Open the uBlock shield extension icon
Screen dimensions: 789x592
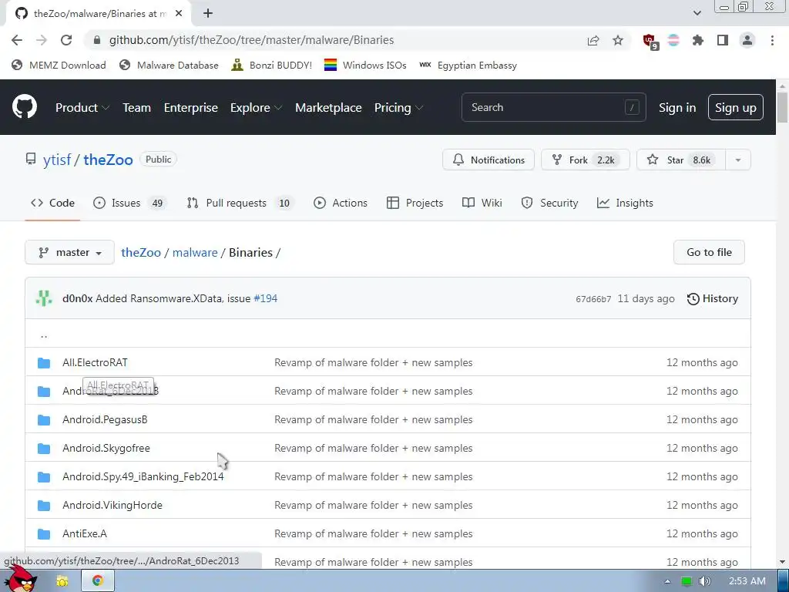[650, 41]
